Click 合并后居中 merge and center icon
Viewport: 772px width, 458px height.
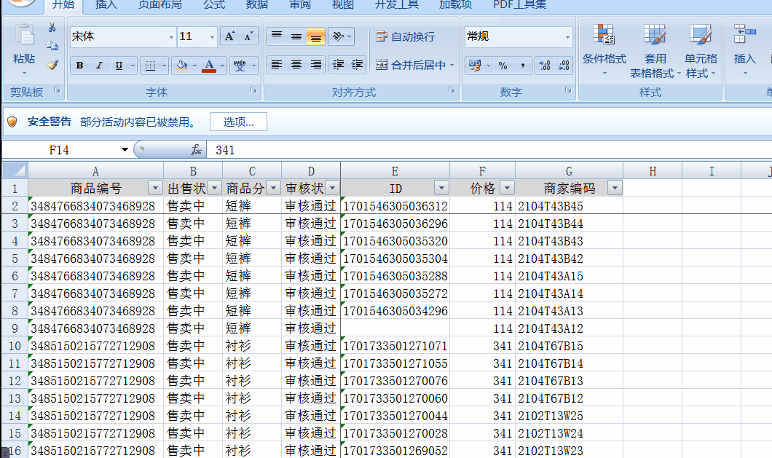(x=408, y=65)
